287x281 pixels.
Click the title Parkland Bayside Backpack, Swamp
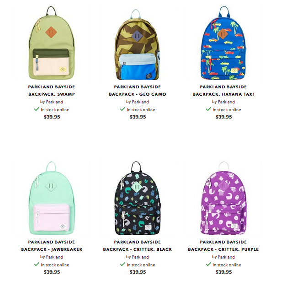52,91
